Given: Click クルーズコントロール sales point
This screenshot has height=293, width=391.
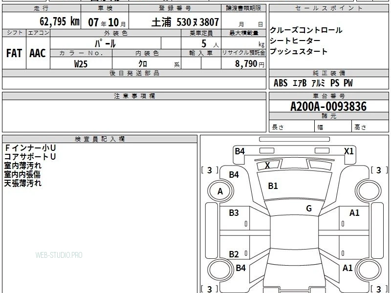Looking at the screenshot, I should pyautogui.click(x=306, y=30).
